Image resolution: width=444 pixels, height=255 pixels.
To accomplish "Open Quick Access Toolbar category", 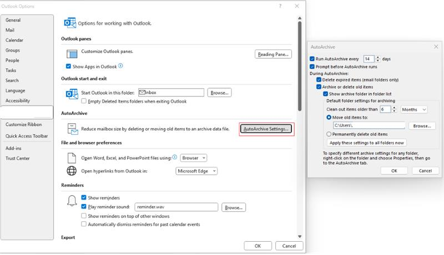I will click(27, 136).
